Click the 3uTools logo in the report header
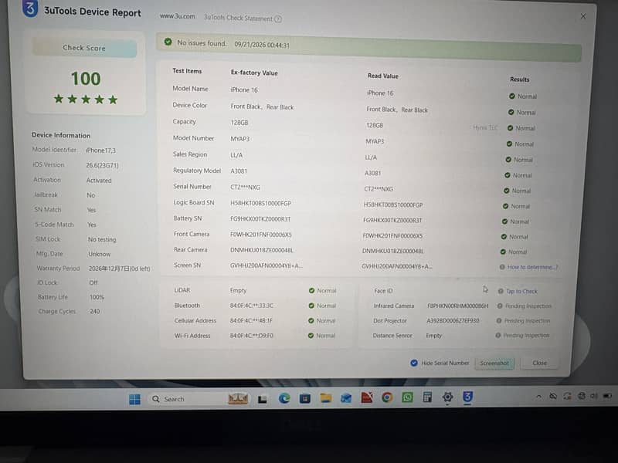618x463 pixels. click(30, 8)
